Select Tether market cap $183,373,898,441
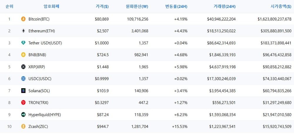Viewport: 294px width, 135px height. tap(276, 43)
